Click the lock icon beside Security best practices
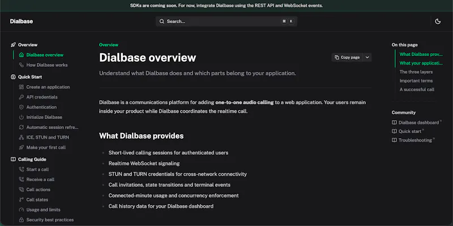The width and height of the screenshot is (453, 226). click(22, 220)
